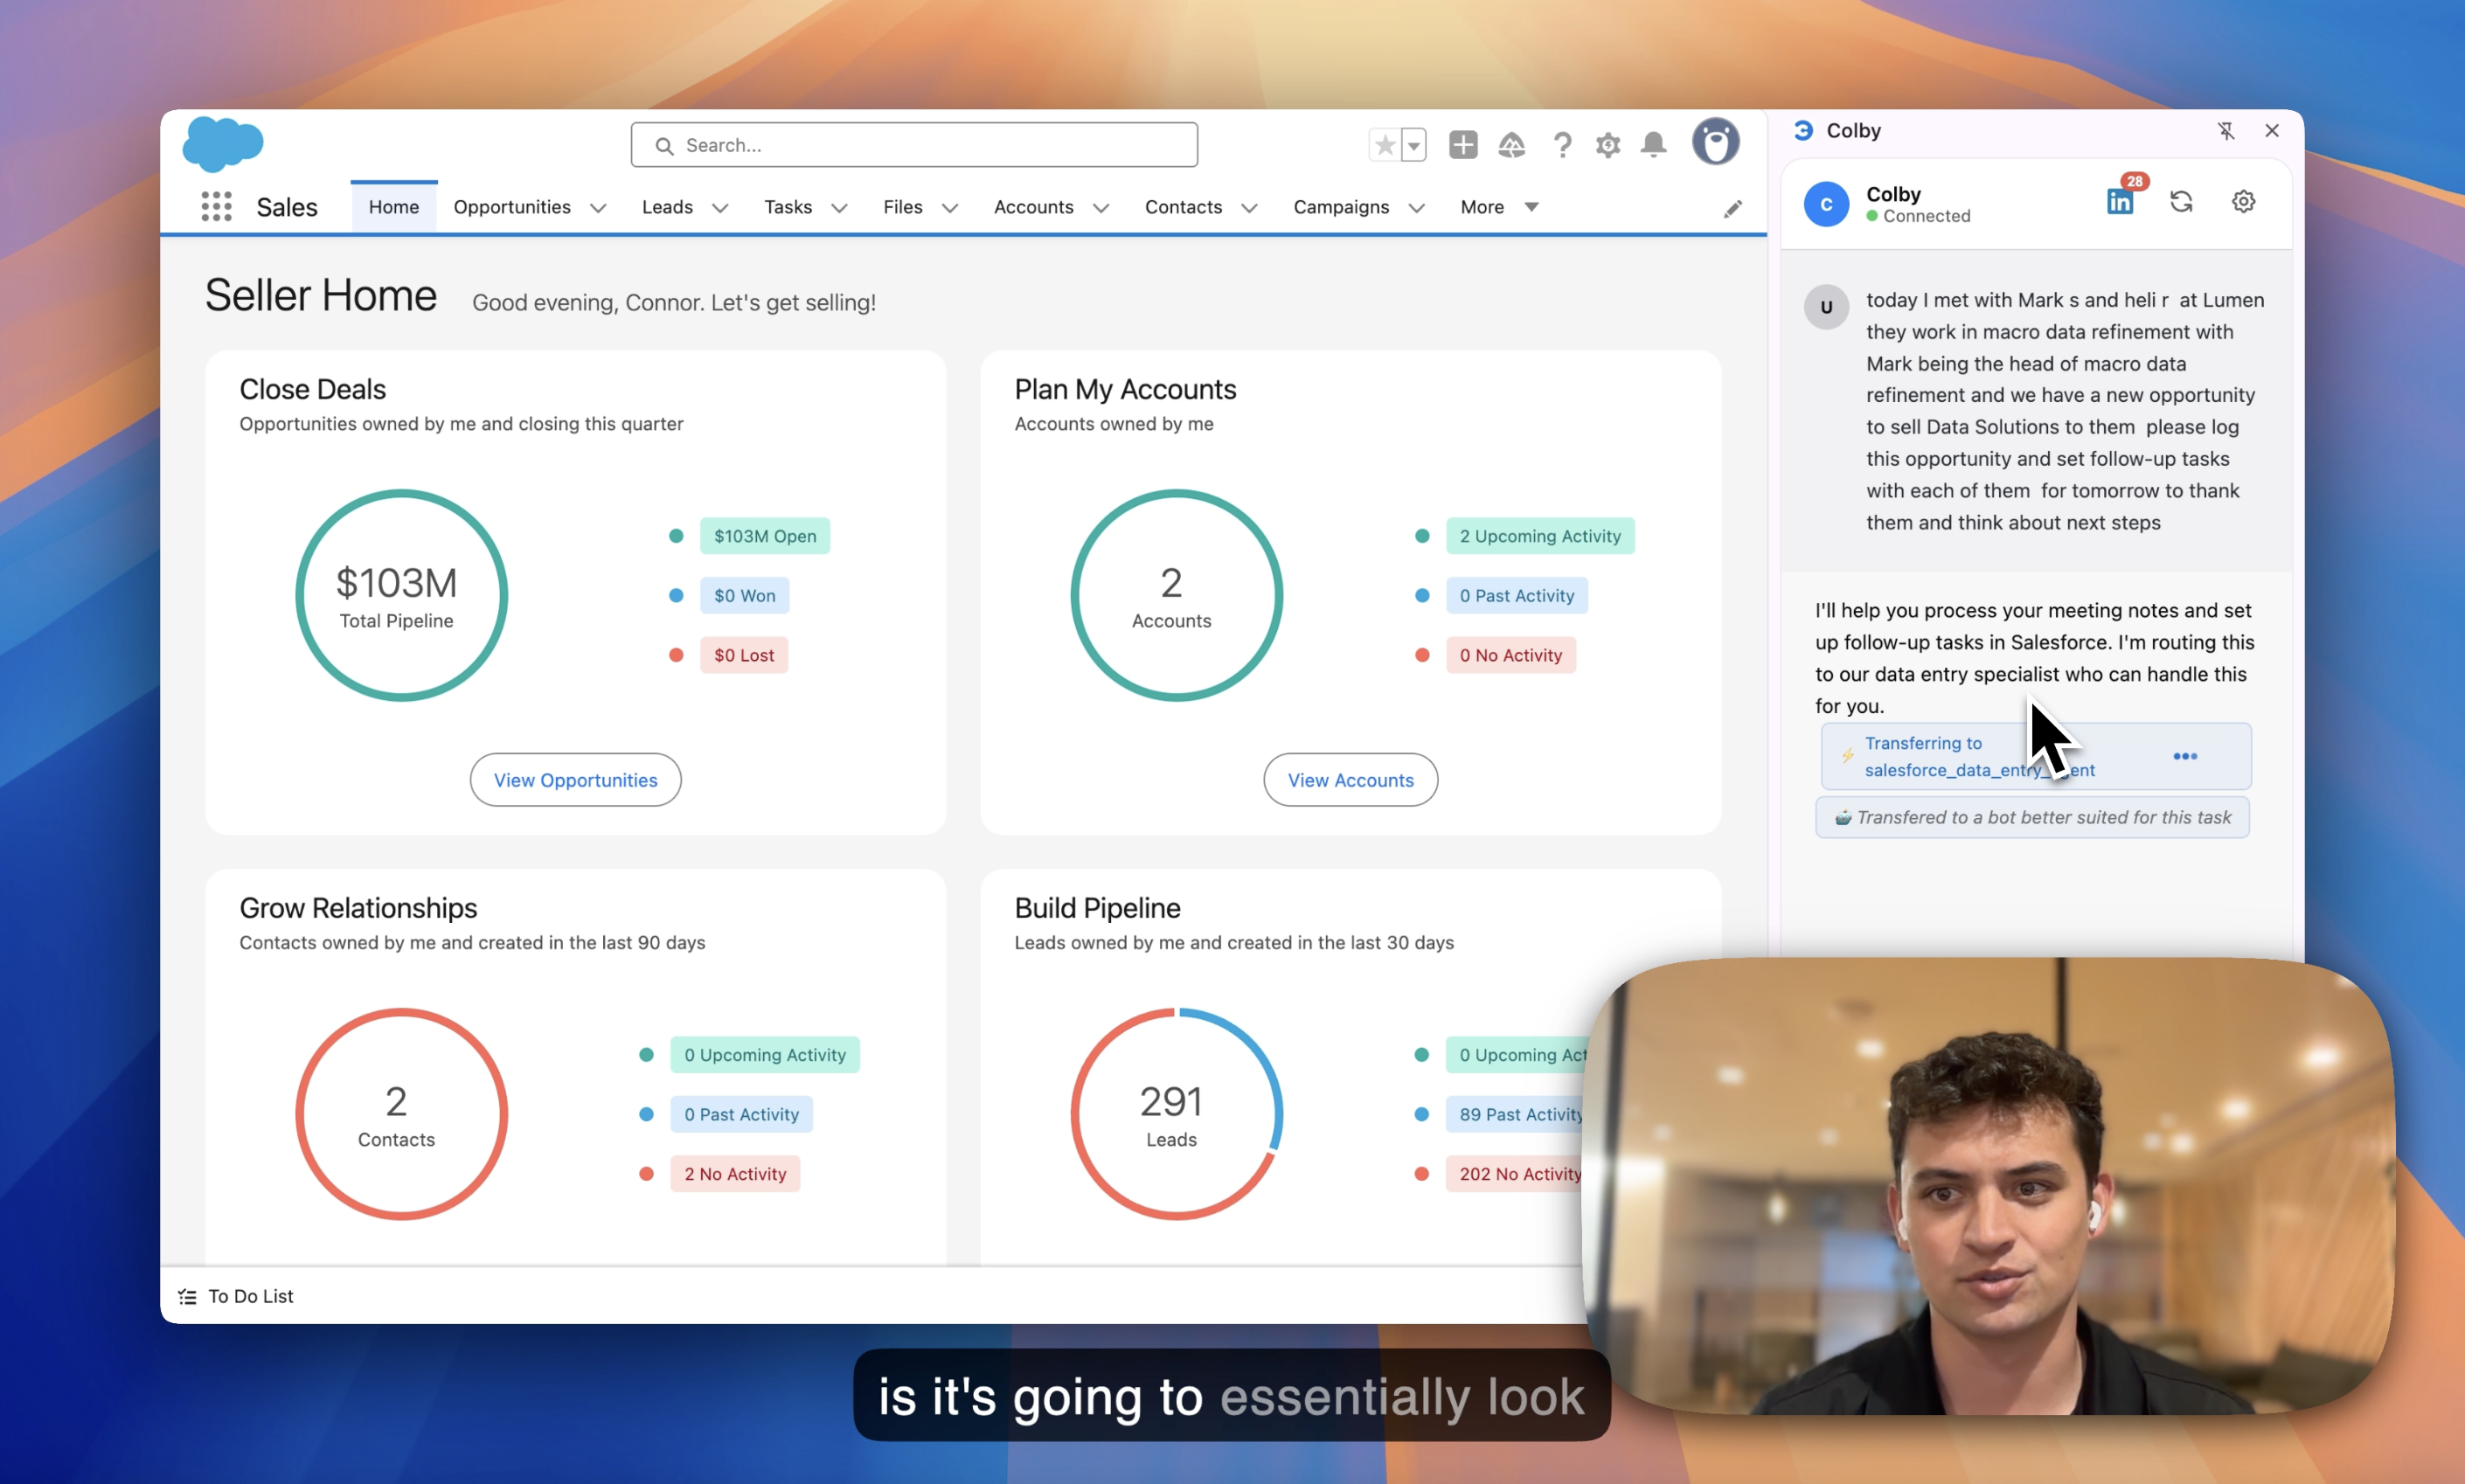Click the 2 Accounts ring chart
This screenshot has width=2465, height=1484.
(x=1176, y=596)
